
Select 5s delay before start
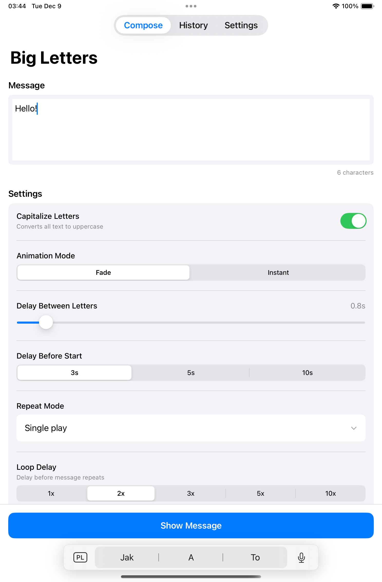191,373
